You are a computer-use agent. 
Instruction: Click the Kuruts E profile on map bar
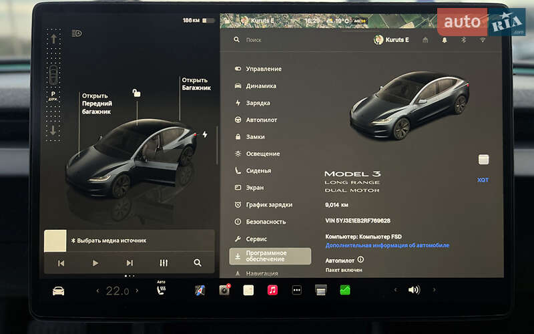pos(258,21)
